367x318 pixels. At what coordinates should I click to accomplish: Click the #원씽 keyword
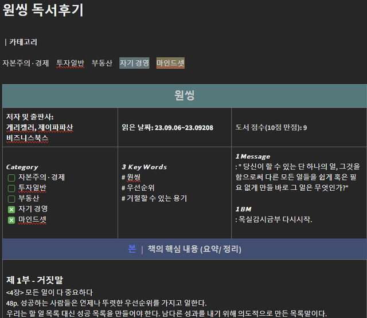coord(131,177)
